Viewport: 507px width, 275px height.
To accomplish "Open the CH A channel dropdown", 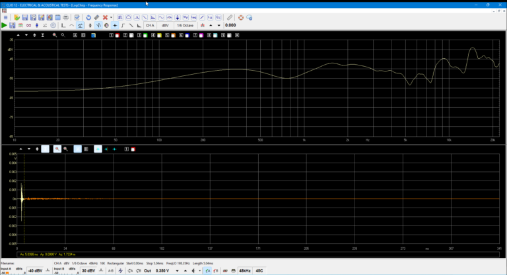I will (x=150, y=25).
